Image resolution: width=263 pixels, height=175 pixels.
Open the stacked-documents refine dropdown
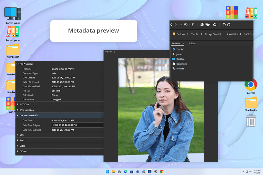tap(208, 25)
